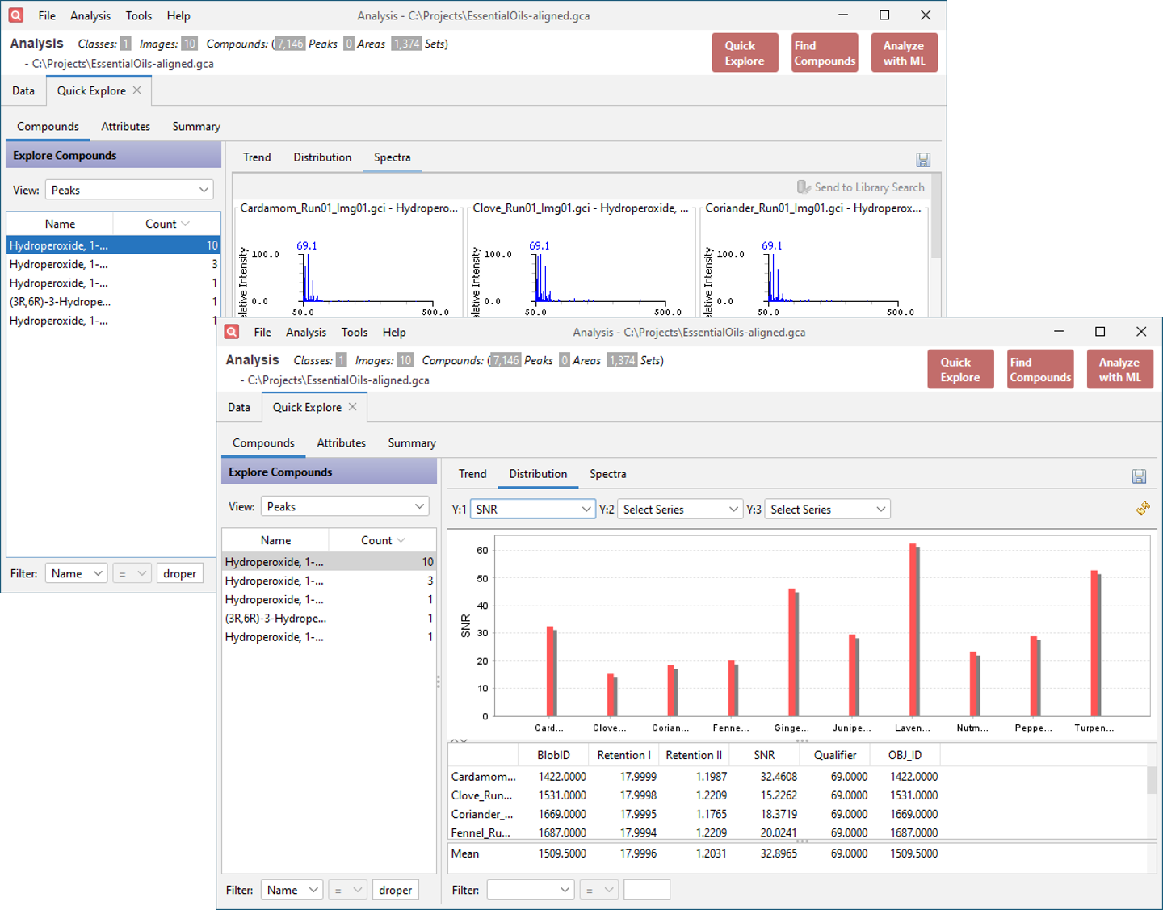Open the Tools menu in the back window
Image resolution: width=1163 pixels, height=910 pixels.
139,15
